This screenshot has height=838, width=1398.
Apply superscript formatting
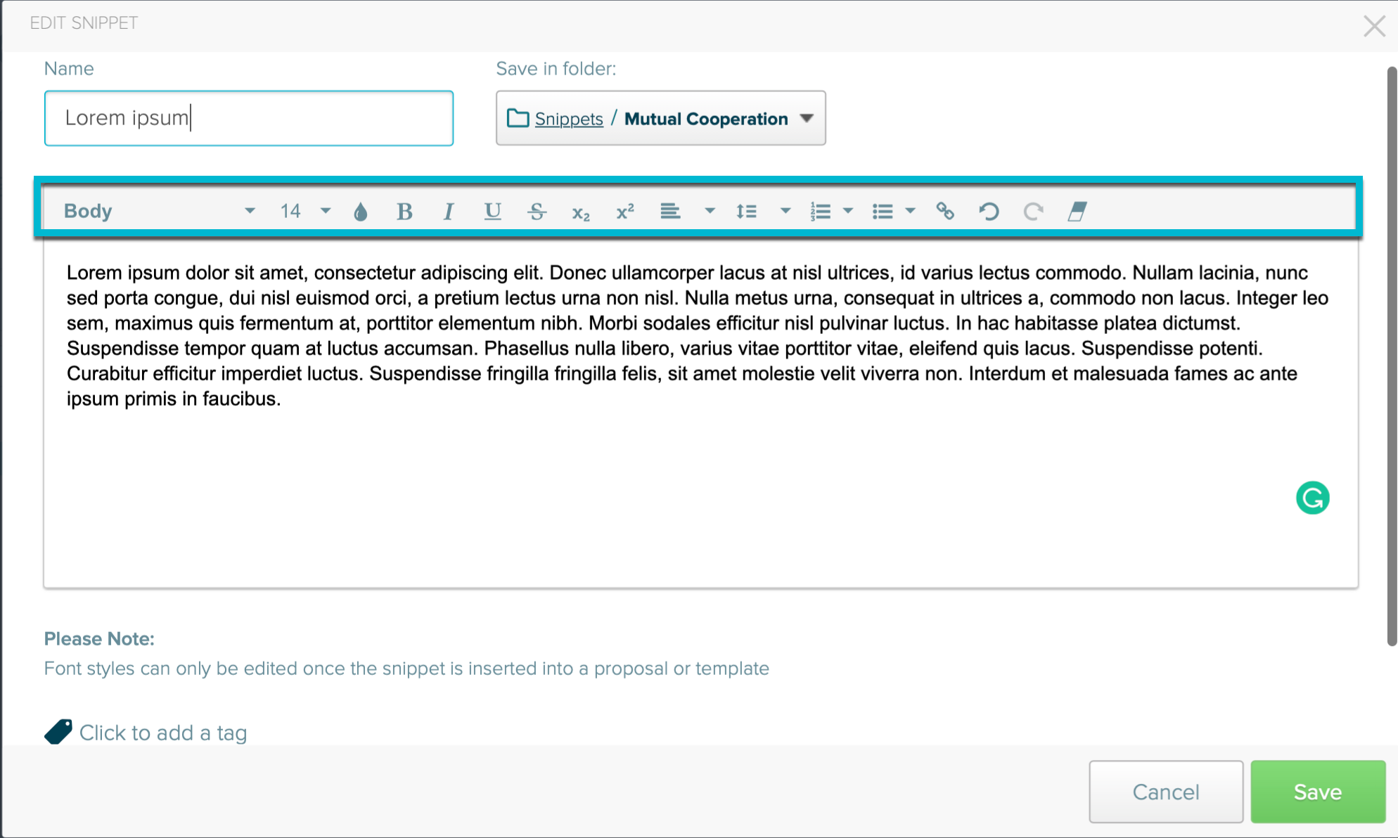[x=625, y=211]
